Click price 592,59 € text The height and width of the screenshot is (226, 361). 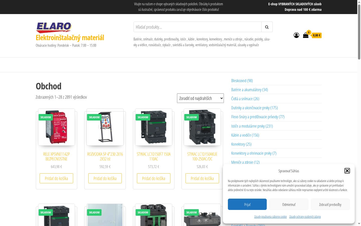(105, 166)
